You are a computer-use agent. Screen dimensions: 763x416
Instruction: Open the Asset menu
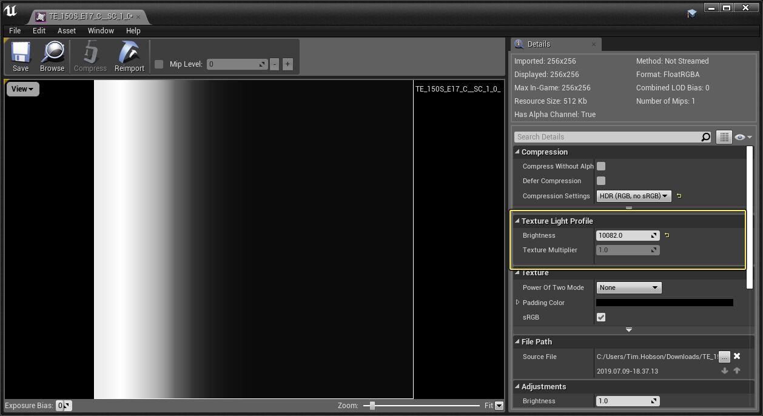[x=66, y=30]
